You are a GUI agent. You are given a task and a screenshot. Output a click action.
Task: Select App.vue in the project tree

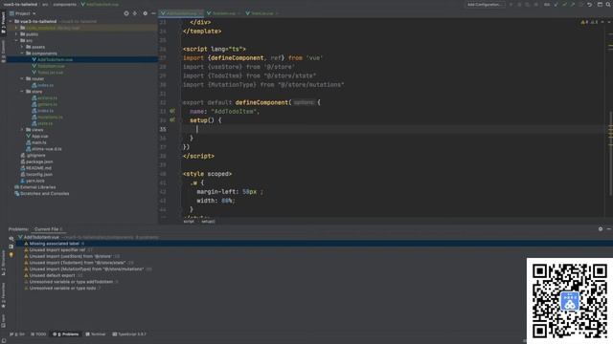pos(40,136)
